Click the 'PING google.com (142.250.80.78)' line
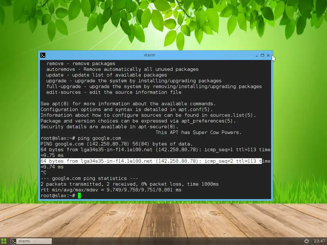 pos(117,144)
